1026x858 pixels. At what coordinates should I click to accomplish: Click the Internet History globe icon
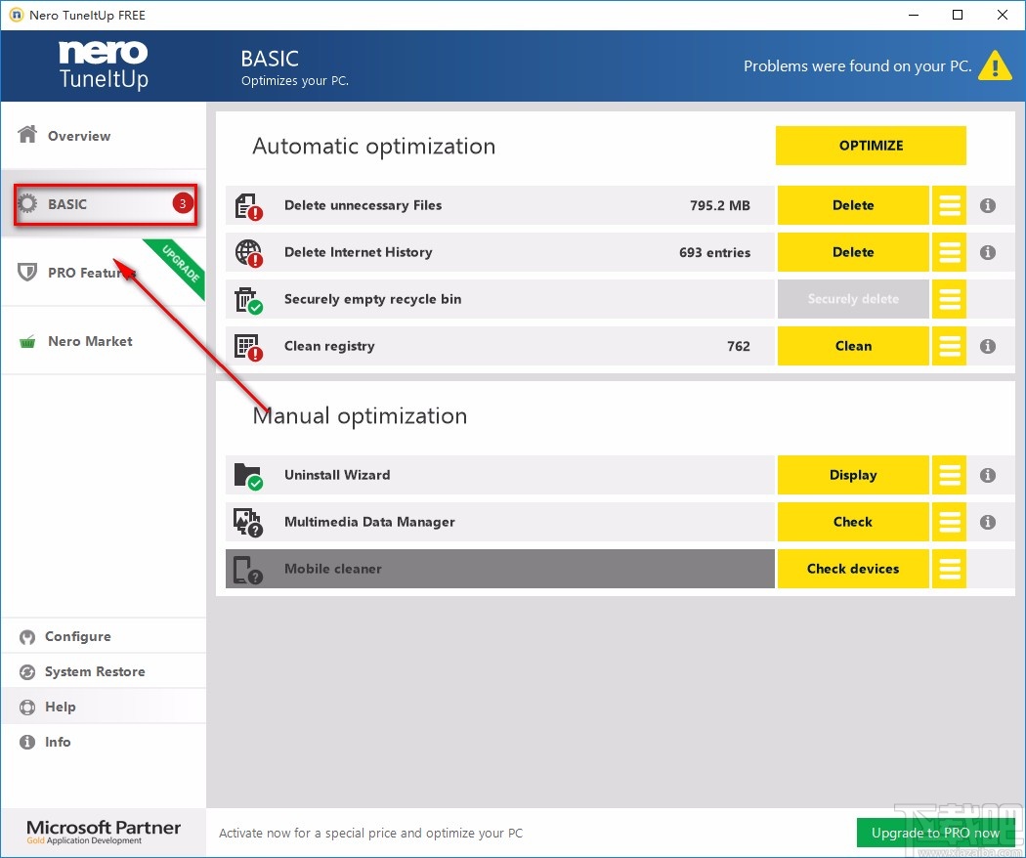click(x=248, y=253)
